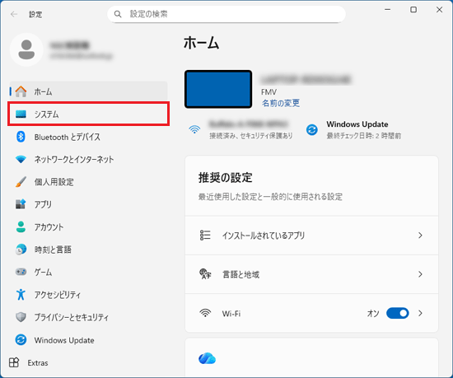Open the 言語と地域 row
Viewport: 453px width, 378px height.
point(311,274)
